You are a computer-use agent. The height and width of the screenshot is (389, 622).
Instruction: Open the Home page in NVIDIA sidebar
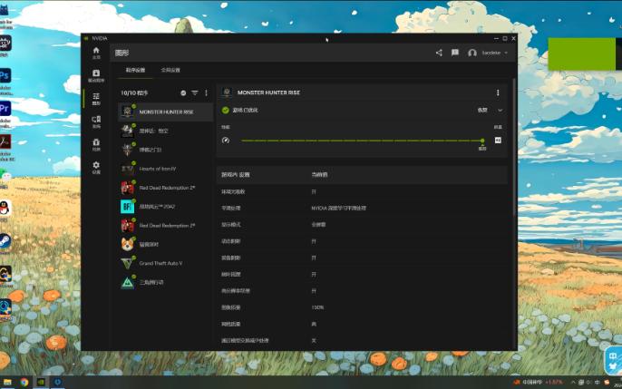[96, 53]
